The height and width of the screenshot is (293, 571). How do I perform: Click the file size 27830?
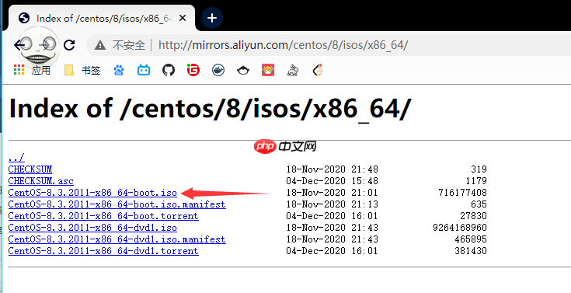473,216
